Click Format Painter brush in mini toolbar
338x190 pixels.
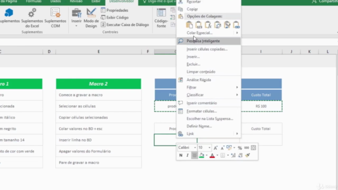(248, 155)
